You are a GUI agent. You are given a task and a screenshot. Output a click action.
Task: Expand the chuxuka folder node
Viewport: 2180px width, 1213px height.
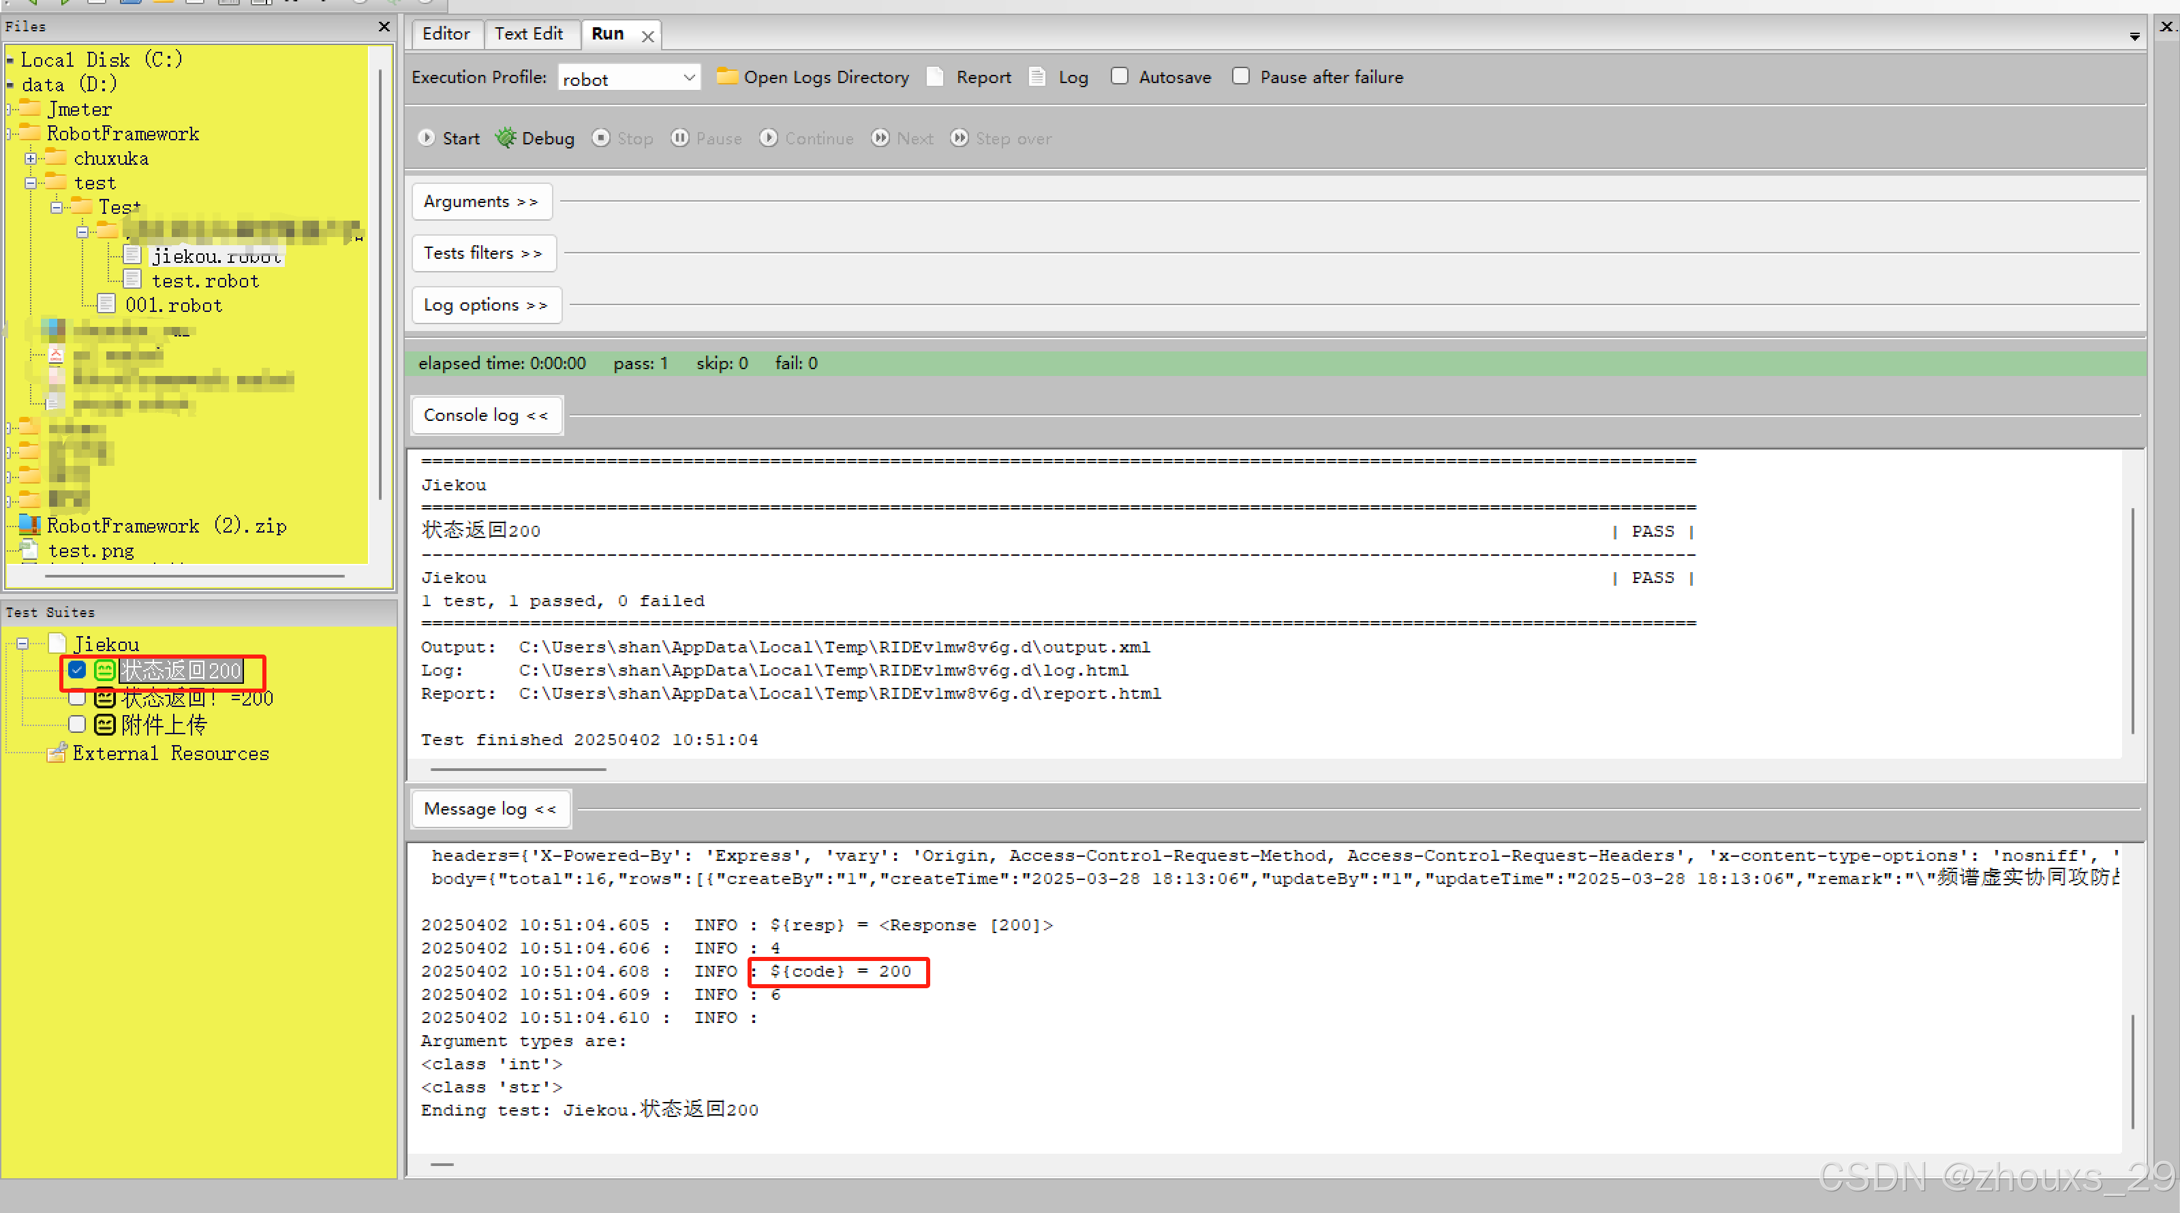(x=31, y=159)
